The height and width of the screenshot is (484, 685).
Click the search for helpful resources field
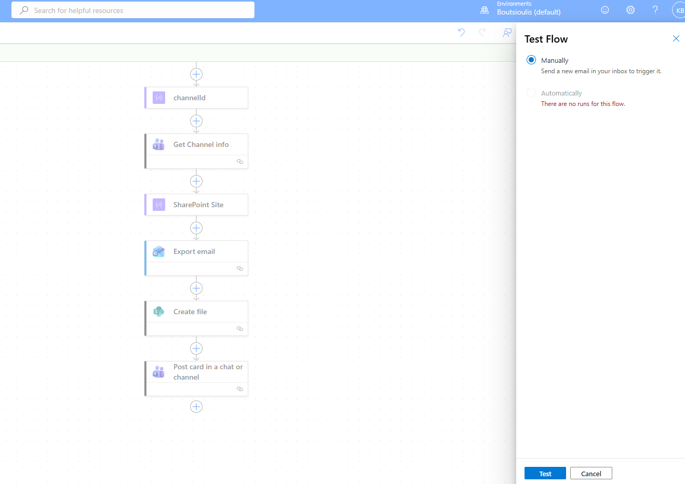(x=133, y=10)
